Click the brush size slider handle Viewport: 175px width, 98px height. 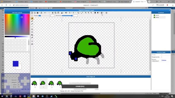pos(40,16)
